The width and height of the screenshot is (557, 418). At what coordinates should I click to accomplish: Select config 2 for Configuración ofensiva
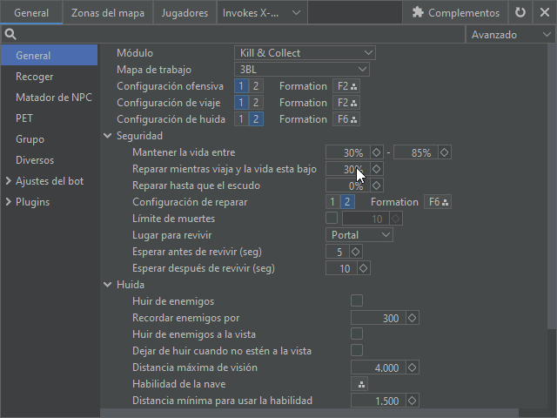tap(256, 86)
